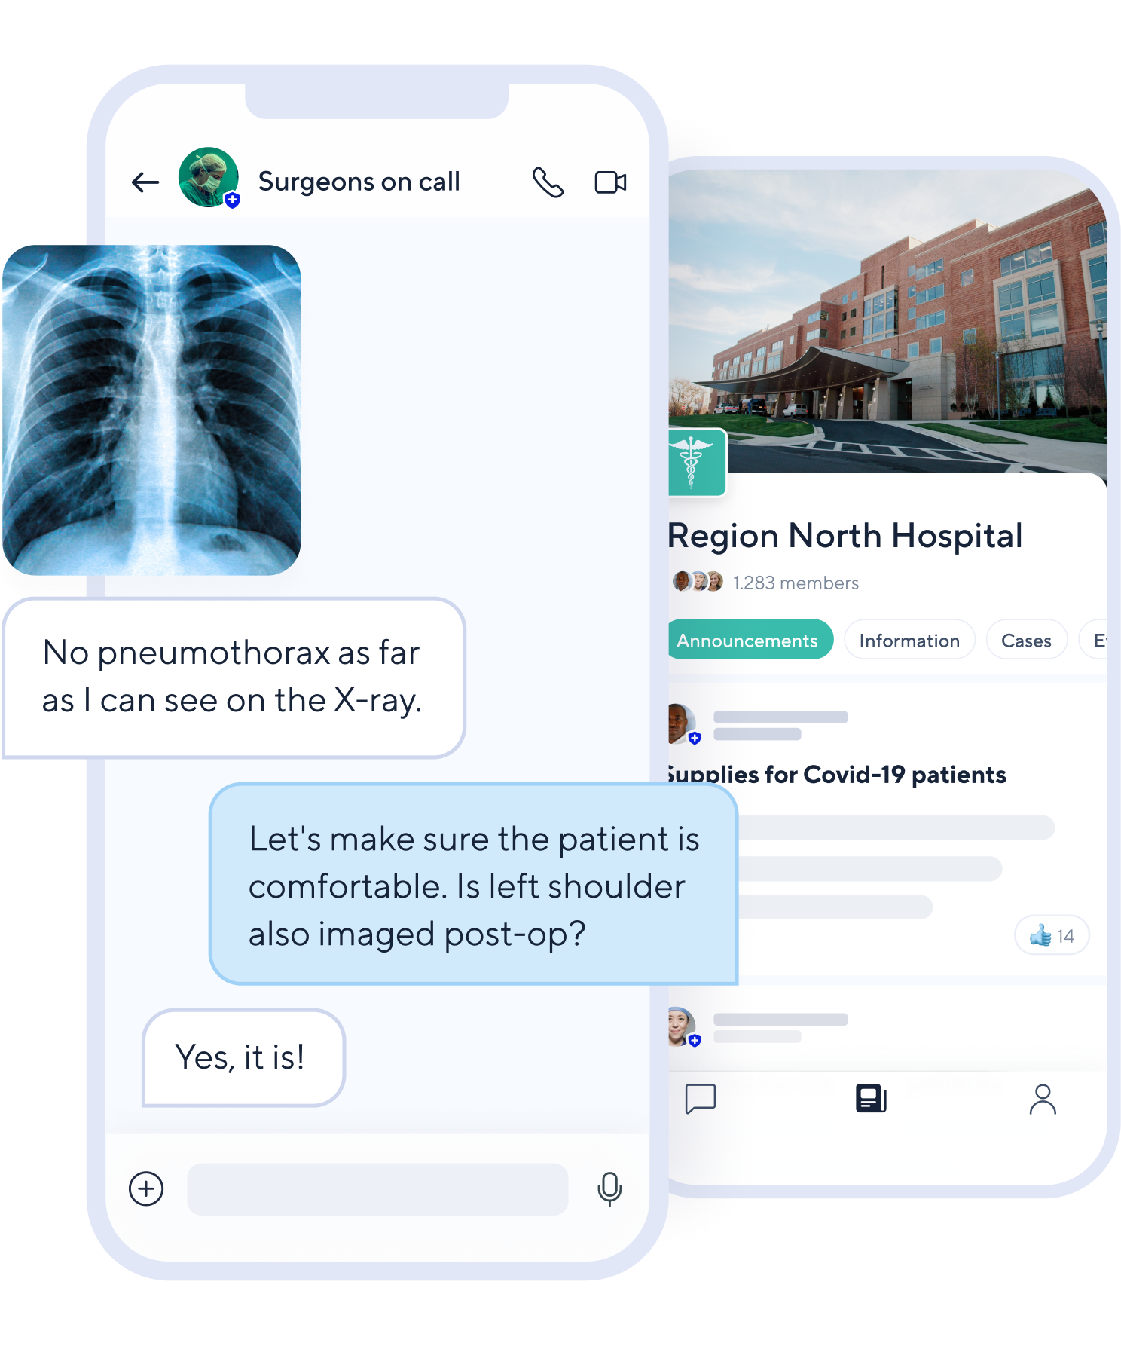Open the profile icon in bottom navigation
Image resolution: width=1121 pixels, height=1352 pixels.
coord(1043,1099)
